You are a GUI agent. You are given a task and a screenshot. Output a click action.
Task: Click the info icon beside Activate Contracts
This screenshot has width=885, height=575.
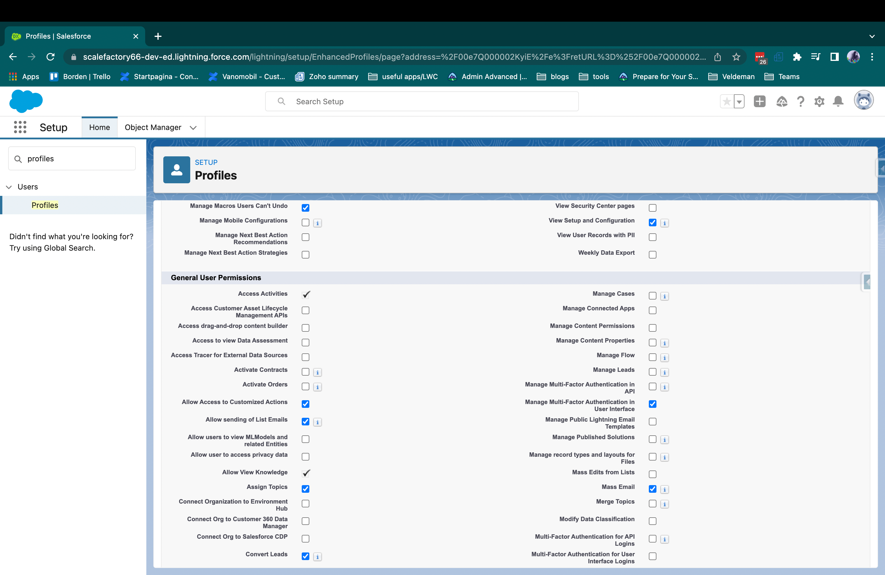(x=318, y=372)
